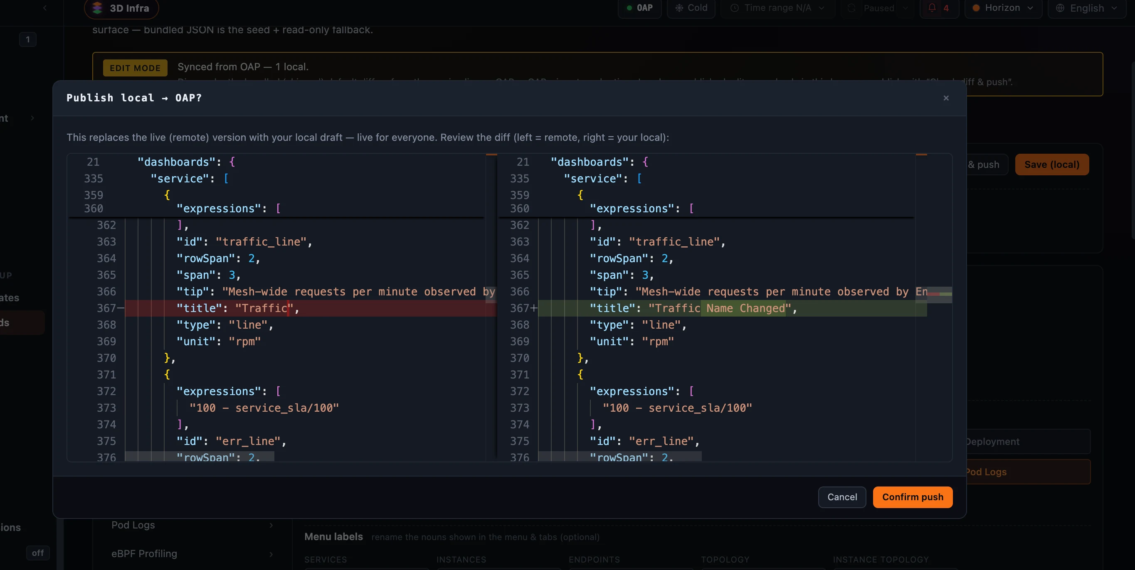Open the English language dropdown
This screenshot has width=1135, height=570.
pos(1086,8)
